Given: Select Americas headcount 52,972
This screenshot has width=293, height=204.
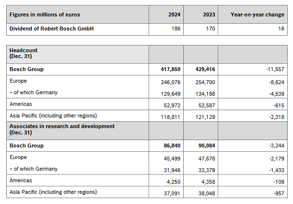Looking at the screenshot, I should pos(172,105).
